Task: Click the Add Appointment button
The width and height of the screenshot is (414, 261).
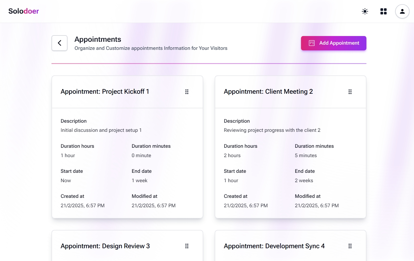Action: [333, 43]
